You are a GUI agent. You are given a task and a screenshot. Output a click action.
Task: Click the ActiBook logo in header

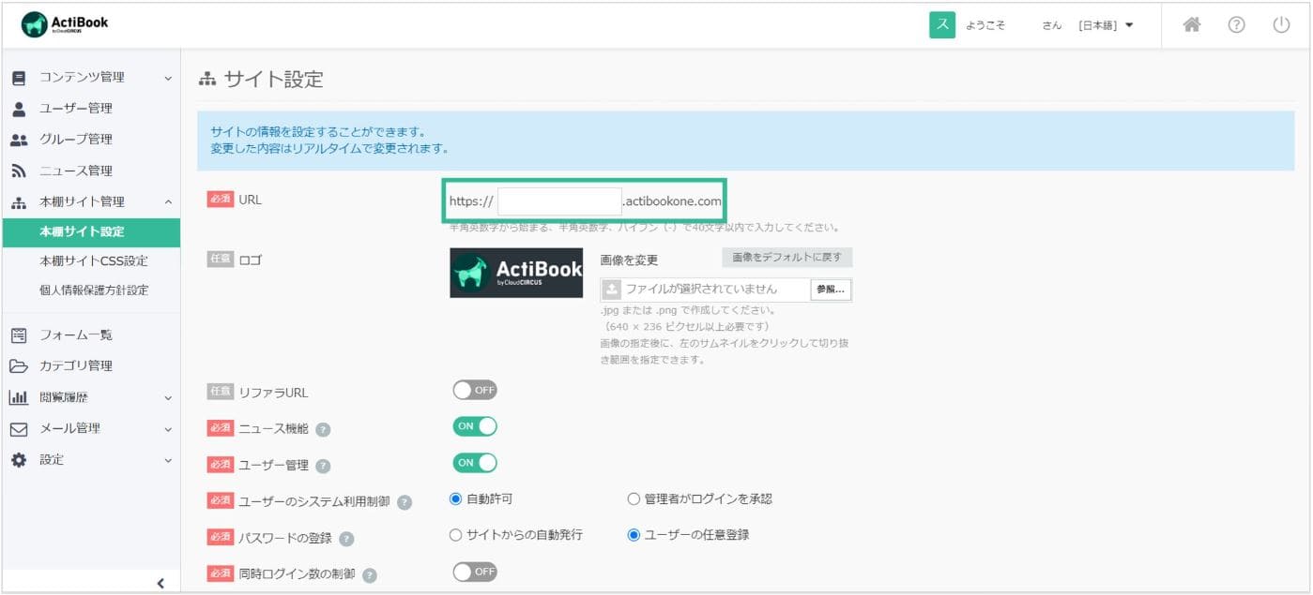click(65, 24)
